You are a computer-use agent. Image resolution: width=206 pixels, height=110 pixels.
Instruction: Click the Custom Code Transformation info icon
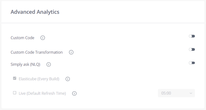pyautogui.click(x=71, y=52)
